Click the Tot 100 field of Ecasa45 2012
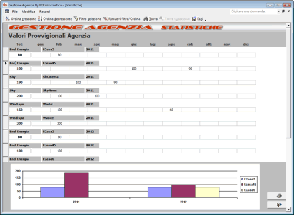294x215 pixels. 19,151
